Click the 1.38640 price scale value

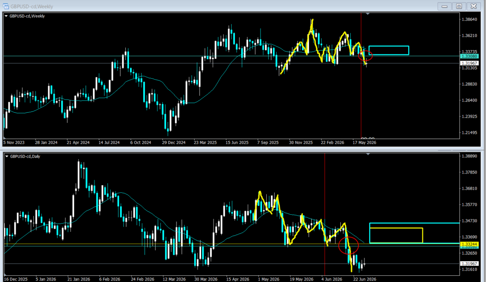click(x=469, y=19)
